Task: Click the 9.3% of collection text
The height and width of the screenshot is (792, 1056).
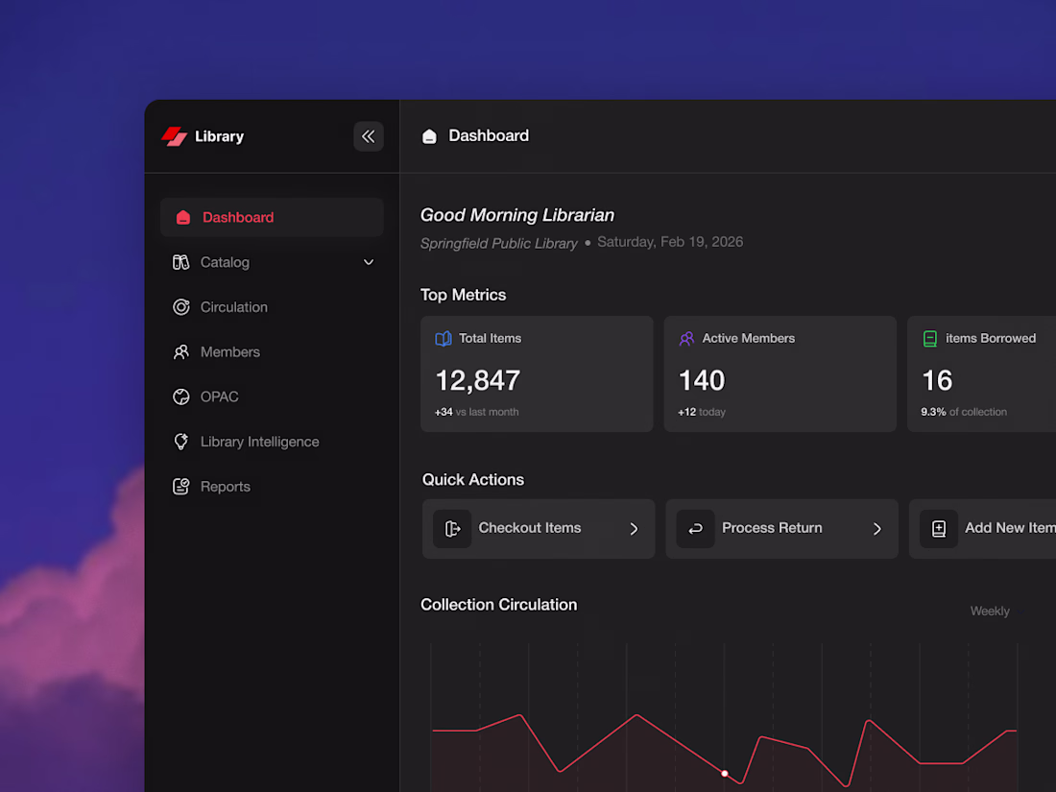Action: [x=964, y=412]
